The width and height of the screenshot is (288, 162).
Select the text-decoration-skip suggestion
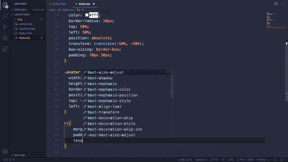[127, 118]
